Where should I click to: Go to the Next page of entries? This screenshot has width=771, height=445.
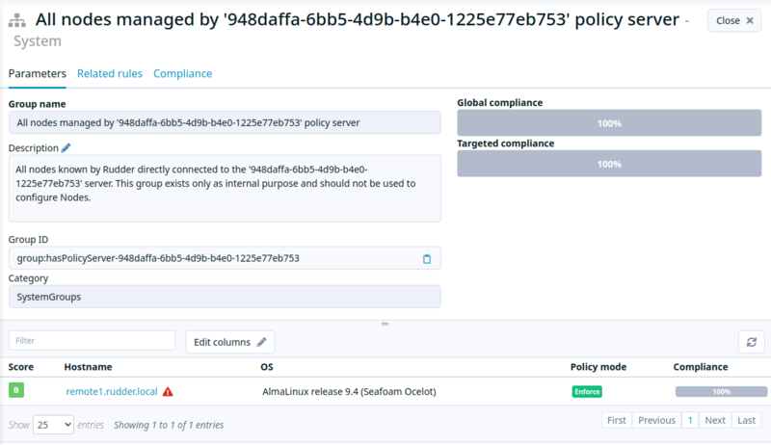pos(715,421)
